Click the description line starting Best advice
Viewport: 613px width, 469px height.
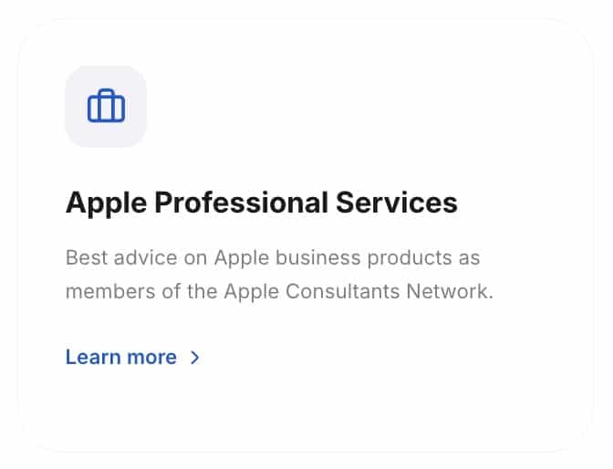point(272,257)
